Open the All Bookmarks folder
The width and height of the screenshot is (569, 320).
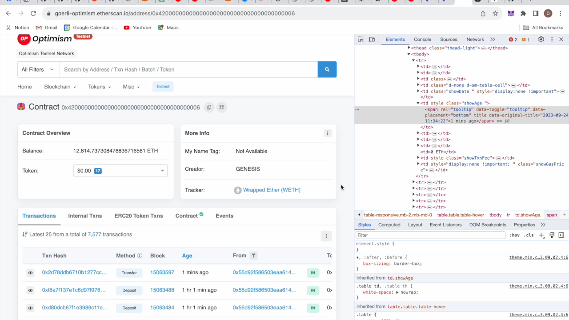coord(543,28)
